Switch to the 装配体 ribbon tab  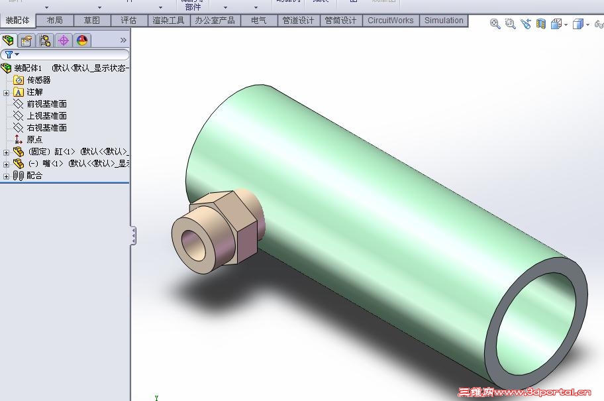pyautogui.click(x=18, y=21)
